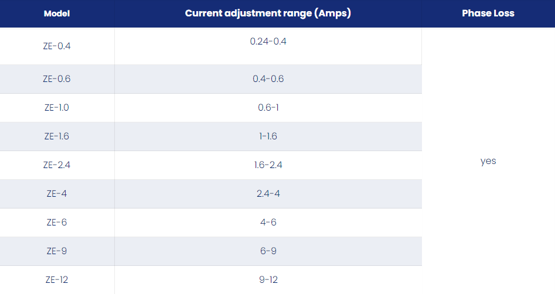Click the yes Phase Loss cell
Viewport: 555px width, 294px height.
pyautogui.click(x=488, y=161)
